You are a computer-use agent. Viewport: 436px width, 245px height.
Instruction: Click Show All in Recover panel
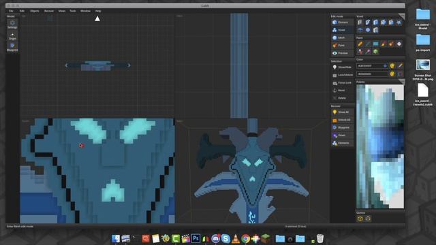point(342,112)
